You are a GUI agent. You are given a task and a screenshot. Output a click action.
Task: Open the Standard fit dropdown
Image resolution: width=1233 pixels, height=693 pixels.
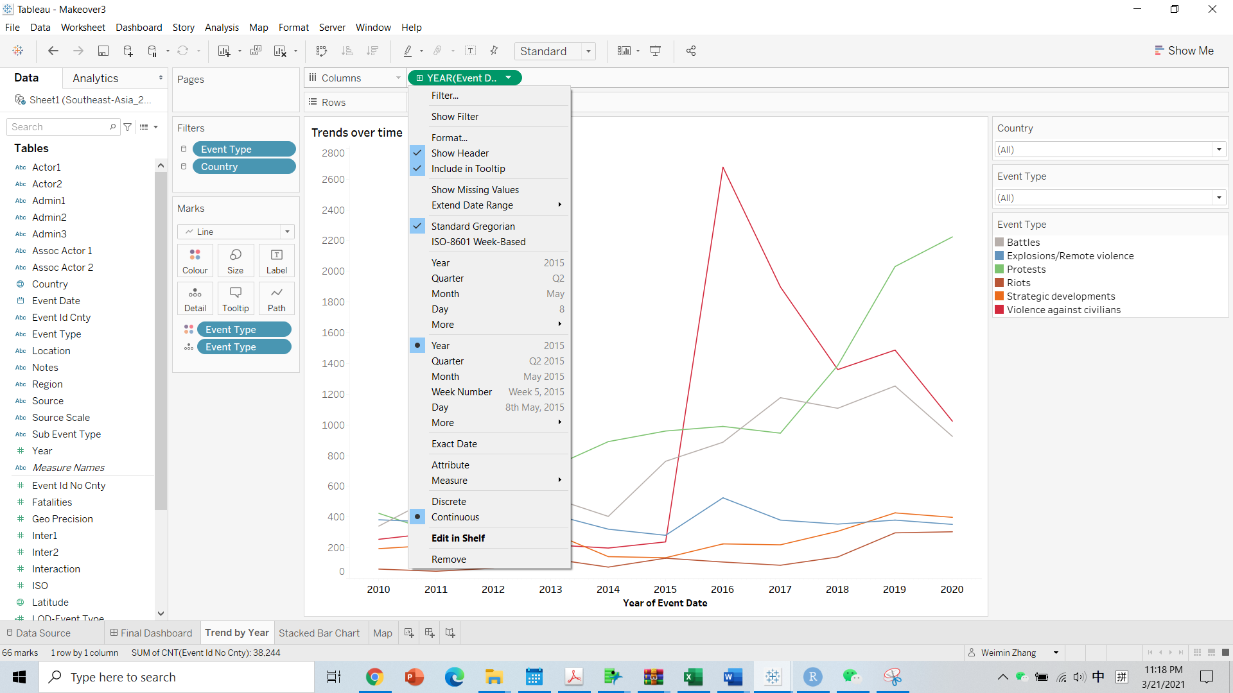(588, 51)
